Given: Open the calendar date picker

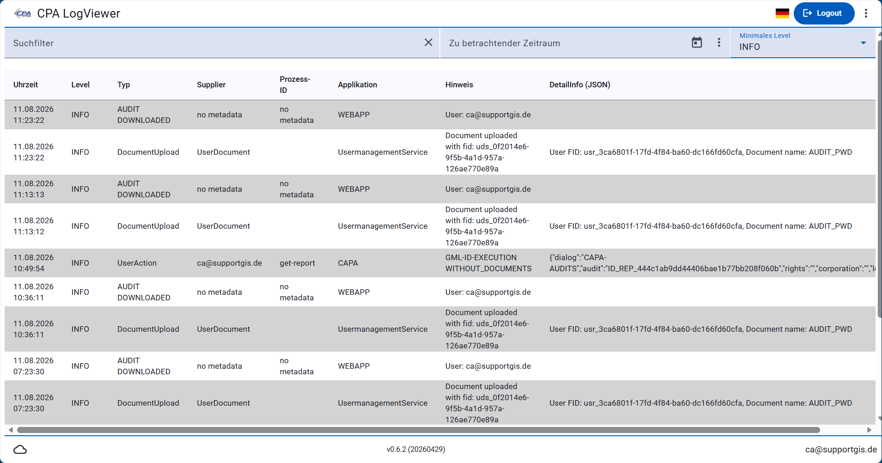Looking at the screenshot, I should 697,43.
